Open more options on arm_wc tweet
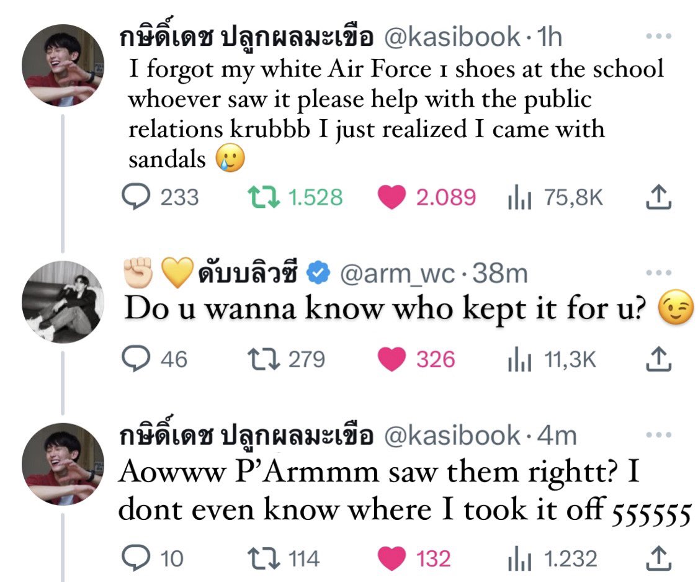The width and height of the screenshot is (698, 582). pyautogui.click(x=658, y=272)
